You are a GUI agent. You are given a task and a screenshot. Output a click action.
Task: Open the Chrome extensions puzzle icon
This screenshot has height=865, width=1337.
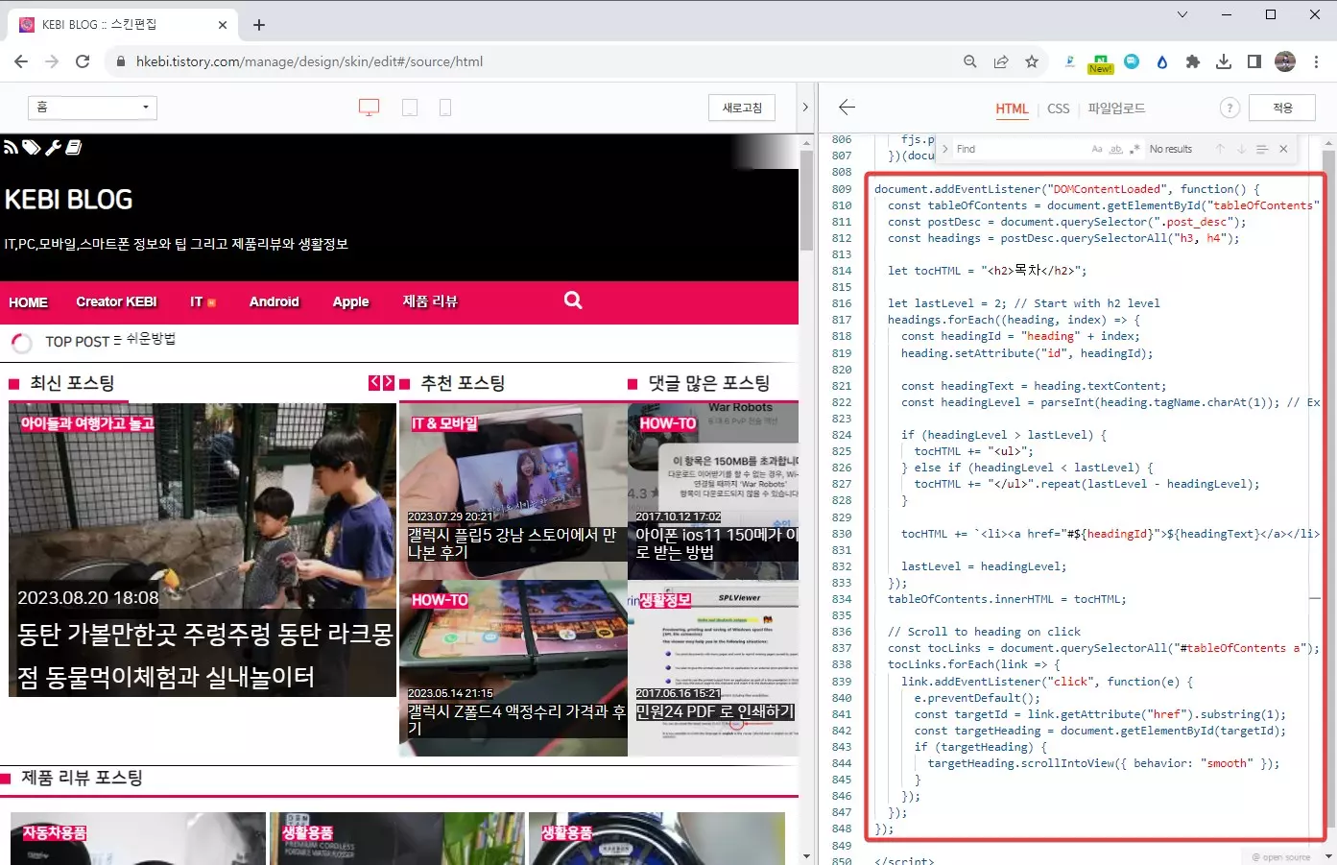point(1193,61)
